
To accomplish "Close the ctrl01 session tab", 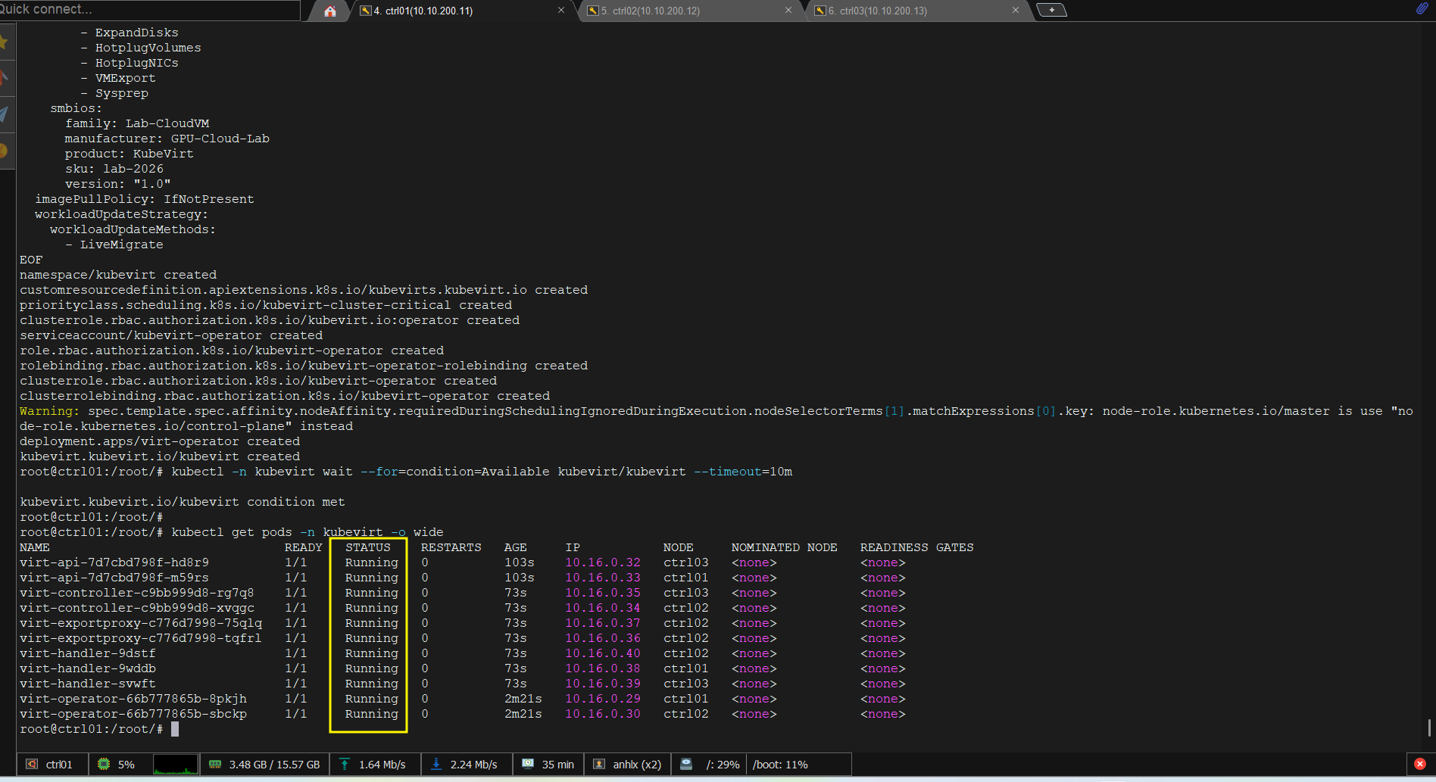I will [561, 11].
